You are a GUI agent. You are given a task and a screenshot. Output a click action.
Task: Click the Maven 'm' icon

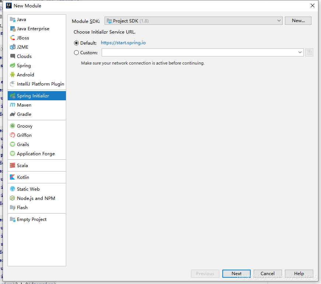click(x=13, y=105)
